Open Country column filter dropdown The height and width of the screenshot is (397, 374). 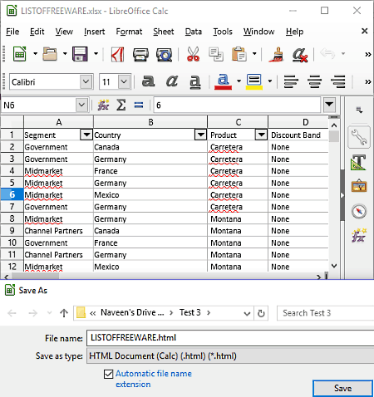click(200, 135)
